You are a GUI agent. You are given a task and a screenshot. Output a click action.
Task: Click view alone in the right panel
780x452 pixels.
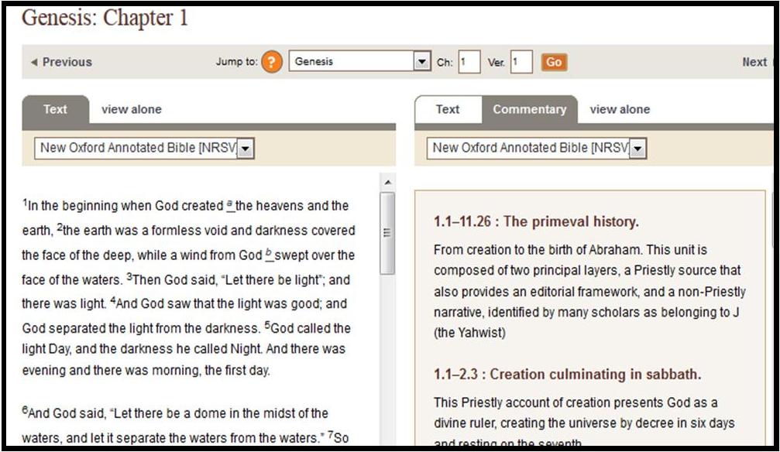pyautogui.click(x=620, y=109)
